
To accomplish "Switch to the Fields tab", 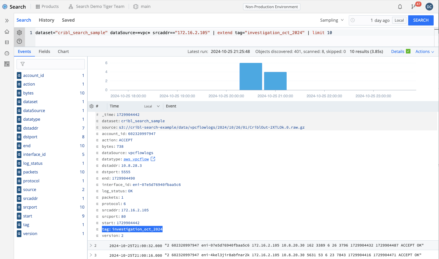I will [x=44, y=51].
